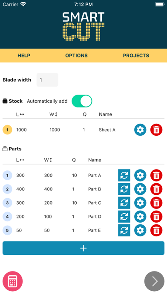This screenshot has width=167, height=298.
Task: Rotate Part A dimensions
Action: [124, 175]
